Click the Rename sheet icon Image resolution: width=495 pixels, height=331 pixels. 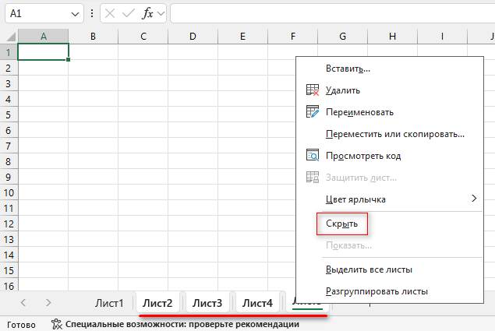pos(313,112)
